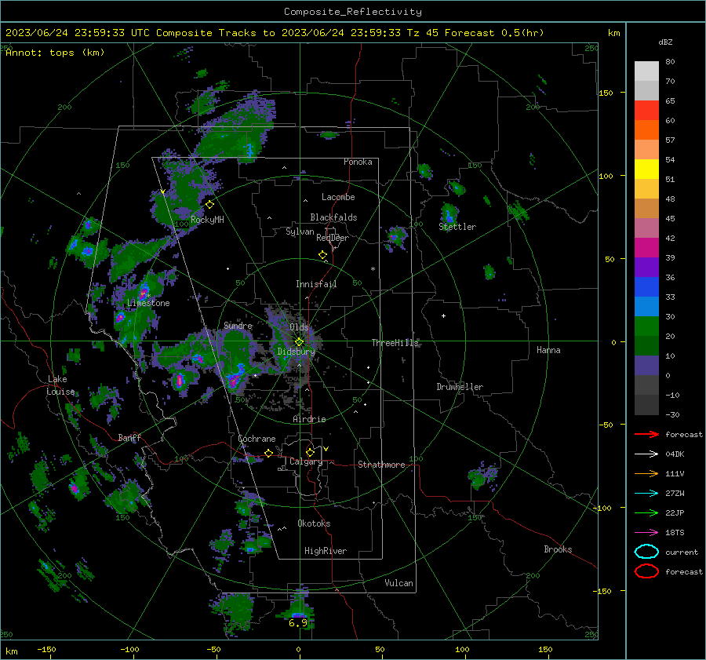
Task: Click the light gray 70–80 dBZ swatch
Action: 646,71
